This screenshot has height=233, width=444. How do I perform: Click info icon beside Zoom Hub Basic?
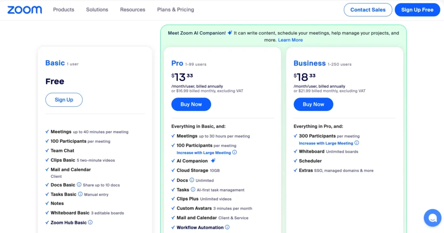90,222
